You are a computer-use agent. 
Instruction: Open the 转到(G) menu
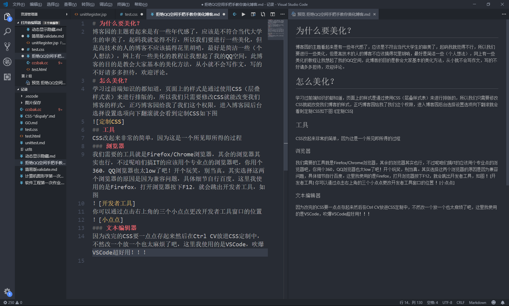[x=88, y=4]
